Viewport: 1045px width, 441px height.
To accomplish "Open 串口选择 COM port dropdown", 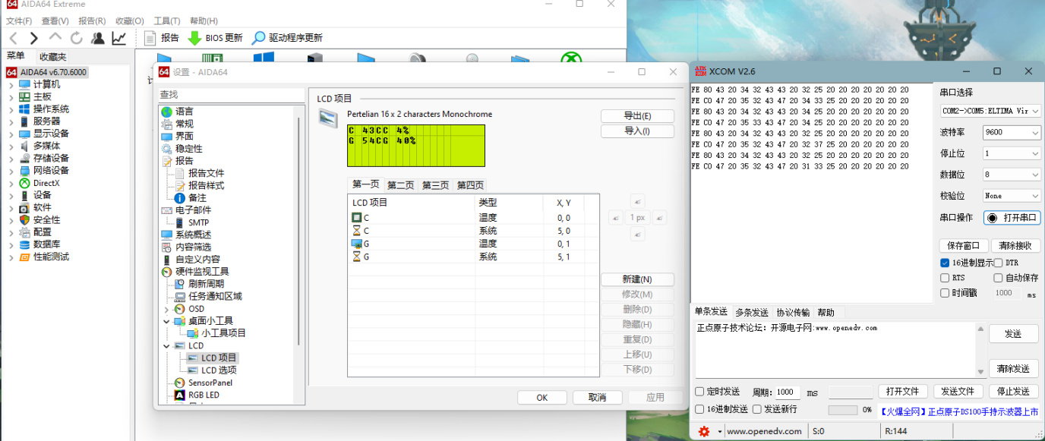I will click(x=990, y=111).
